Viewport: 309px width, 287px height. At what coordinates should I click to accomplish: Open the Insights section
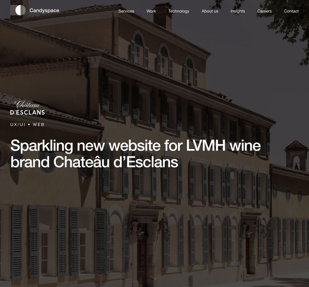point(238,11)
